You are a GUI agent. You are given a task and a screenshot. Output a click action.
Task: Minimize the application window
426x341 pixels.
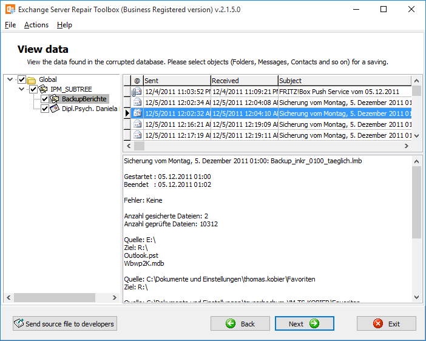tap(356, 10)
